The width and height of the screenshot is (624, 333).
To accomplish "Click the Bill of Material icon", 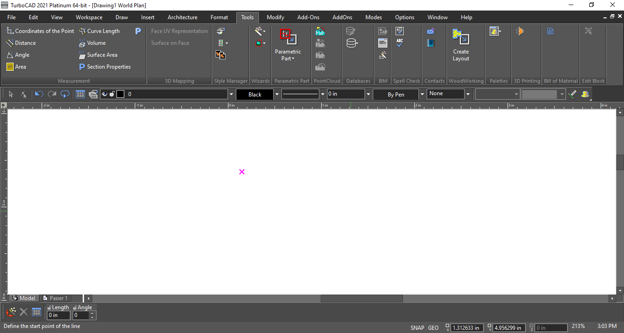I will pos(550,31).
